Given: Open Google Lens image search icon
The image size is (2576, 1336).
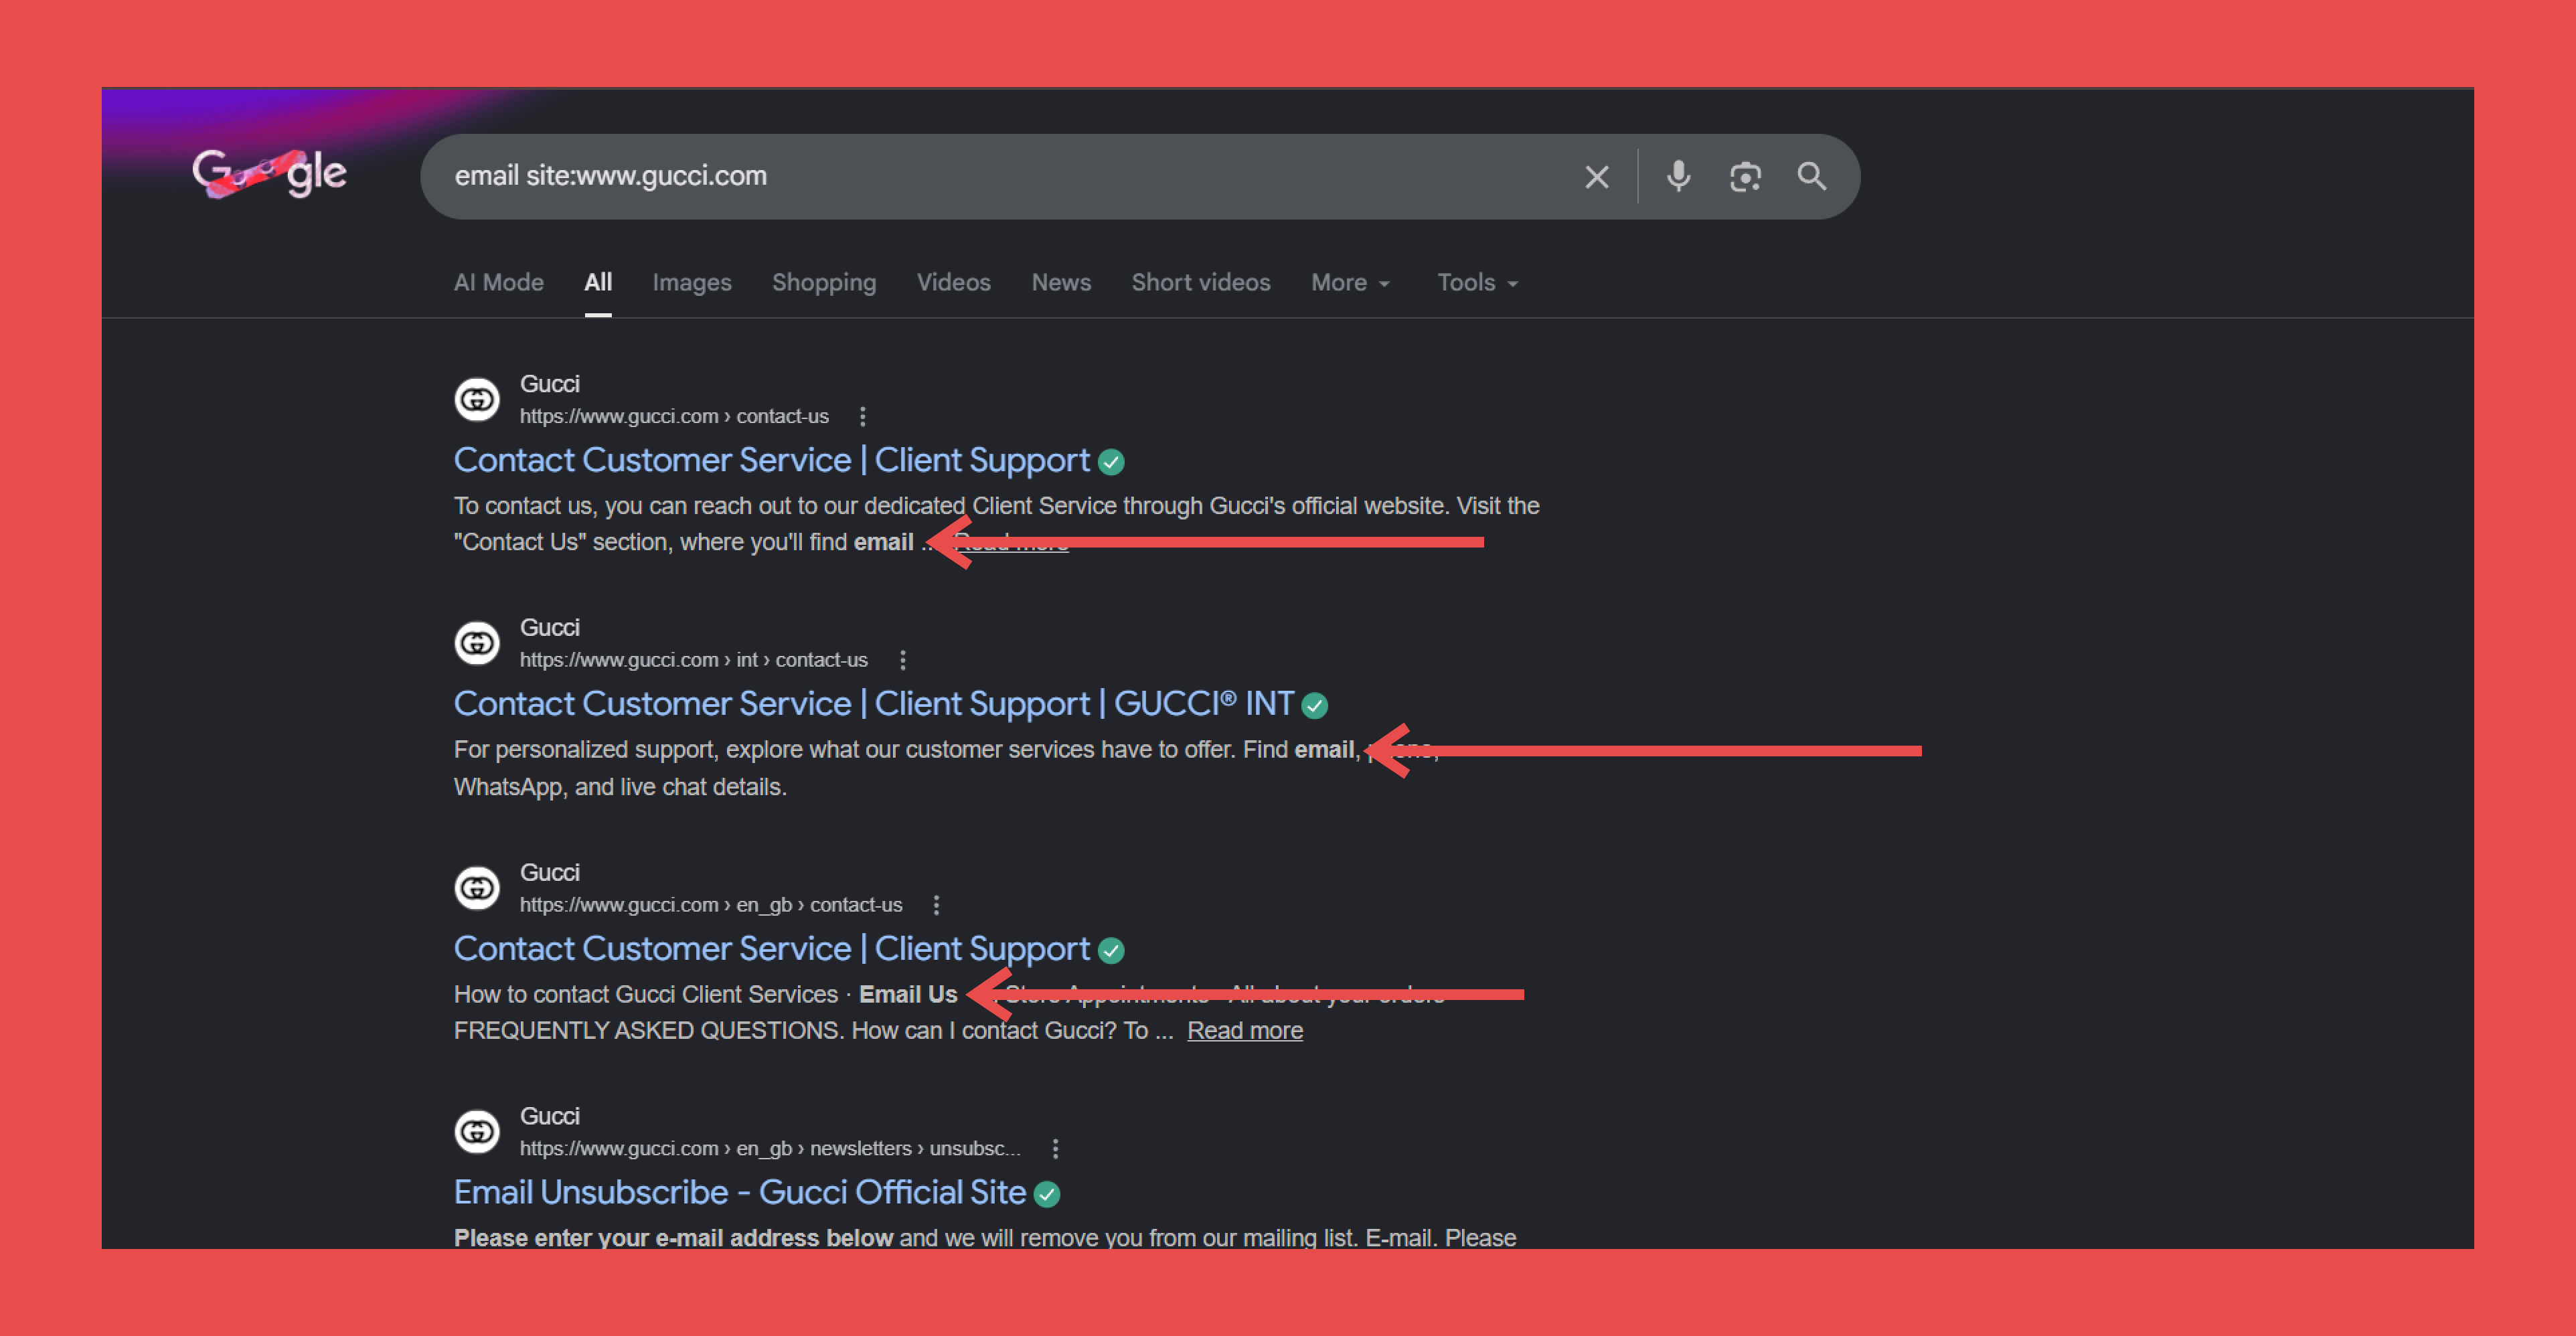Looking at the screenshot, I should 1745,177.
